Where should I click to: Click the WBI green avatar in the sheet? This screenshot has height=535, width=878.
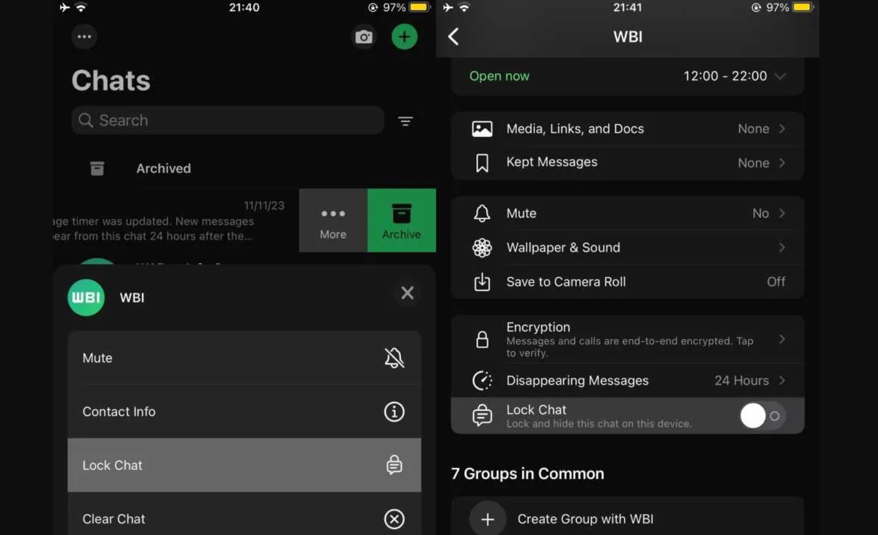[86, 298]
